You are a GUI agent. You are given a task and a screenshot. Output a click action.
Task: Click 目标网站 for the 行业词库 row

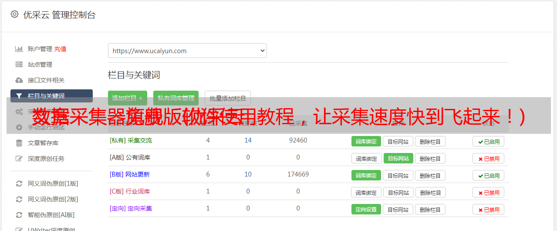pos(398,192)
